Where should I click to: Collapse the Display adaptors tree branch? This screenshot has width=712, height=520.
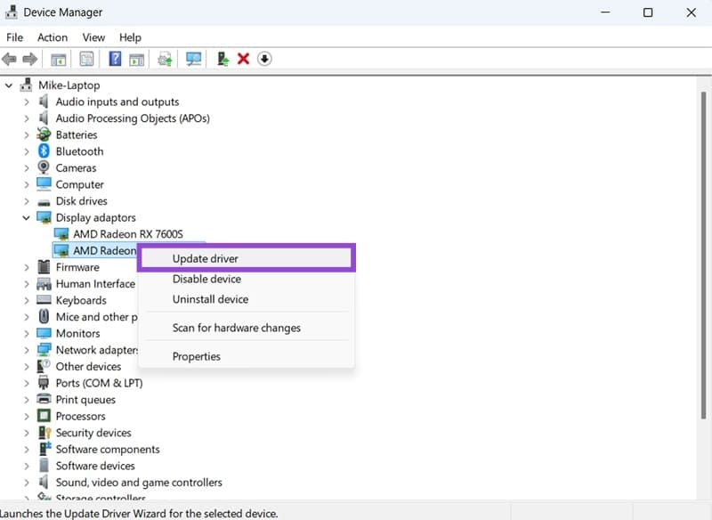26,217
